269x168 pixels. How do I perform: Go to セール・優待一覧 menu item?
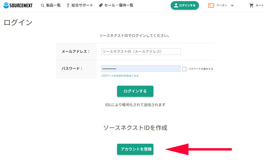coord(119,5)
